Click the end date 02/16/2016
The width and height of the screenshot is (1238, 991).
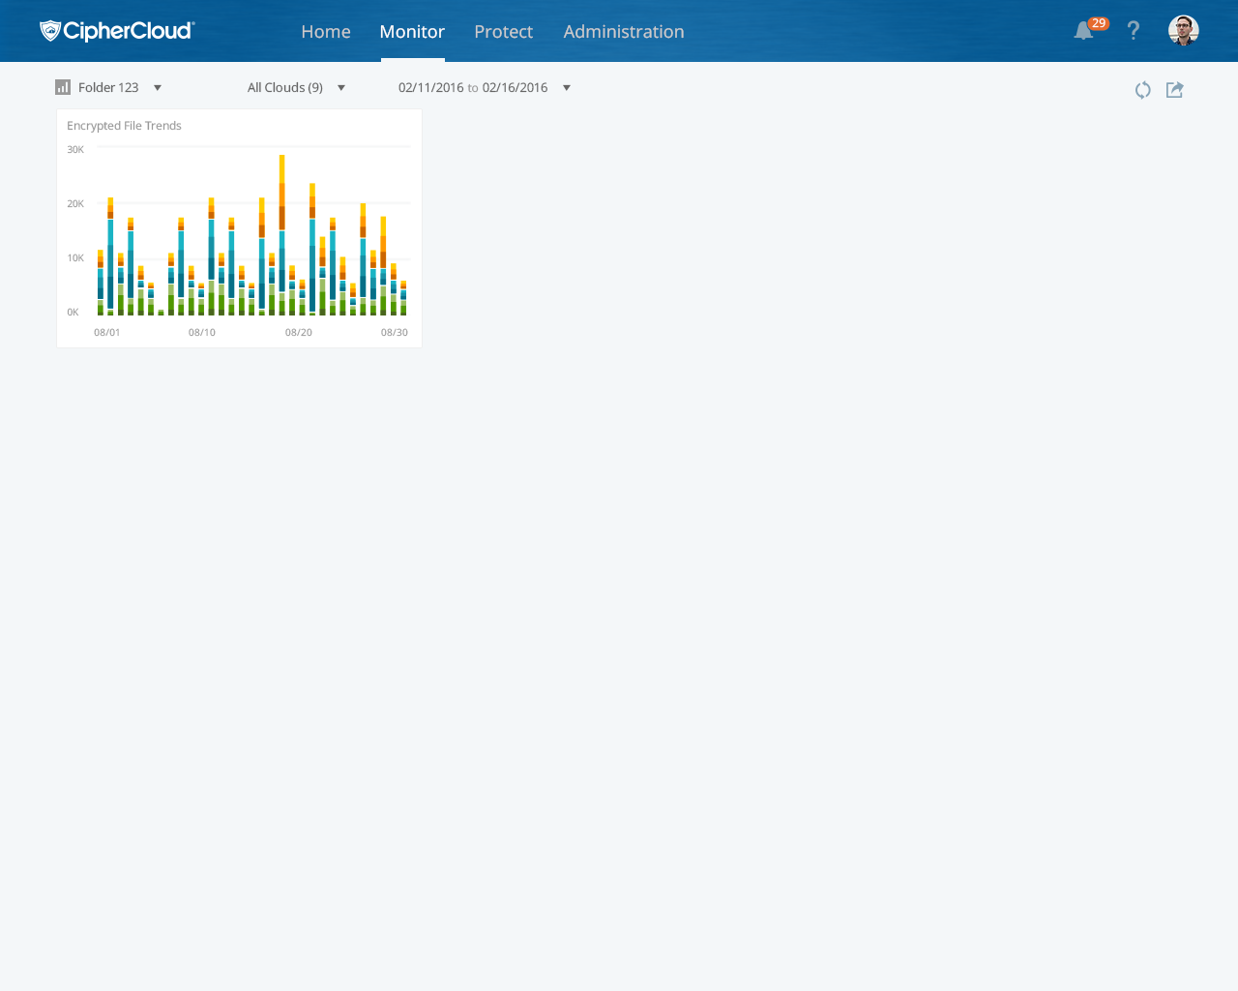[x=516, y=87]
